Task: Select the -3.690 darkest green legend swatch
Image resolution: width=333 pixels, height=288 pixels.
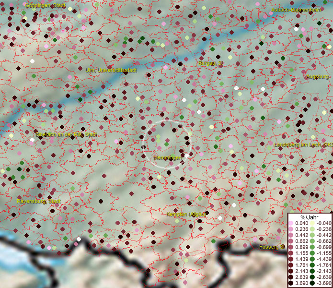Action: point(312,283)
